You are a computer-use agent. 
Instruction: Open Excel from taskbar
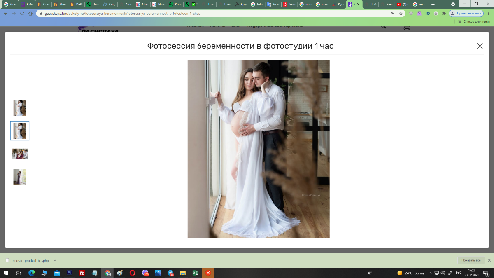(196, 273)
